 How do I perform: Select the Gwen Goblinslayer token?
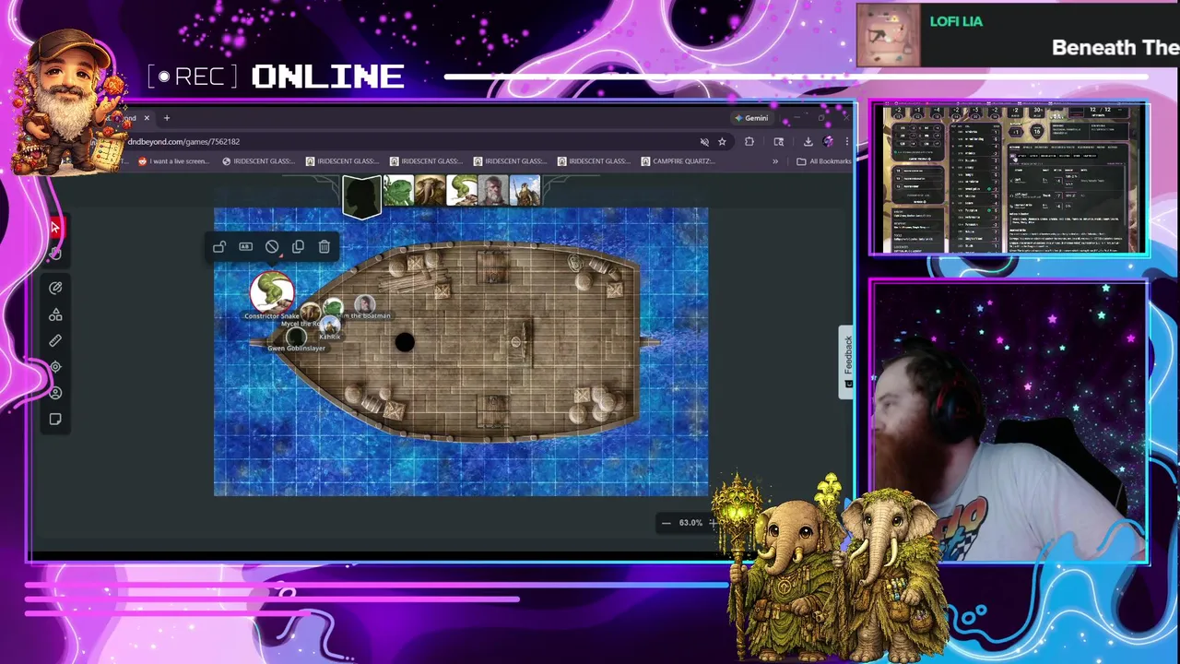click(x=295, y=338)
